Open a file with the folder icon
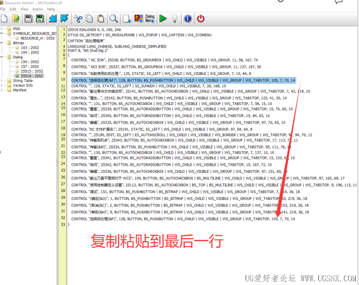Image resolution: width=359 pixels, height=285 pixels. (x=16, y=19)
